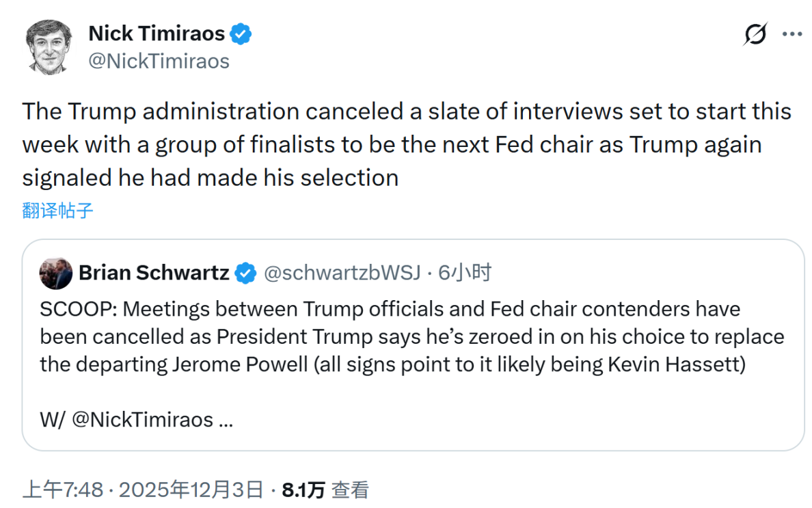Click Nick Timiraos's profile avatar

coord(49,48)
